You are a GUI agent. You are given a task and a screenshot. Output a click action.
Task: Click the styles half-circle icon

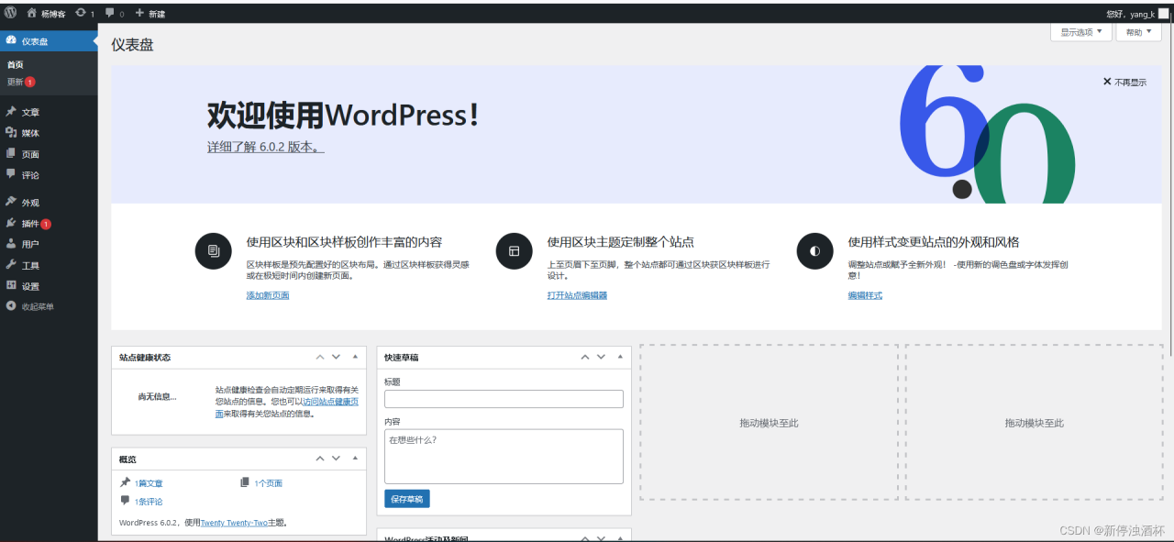(814, 251)
